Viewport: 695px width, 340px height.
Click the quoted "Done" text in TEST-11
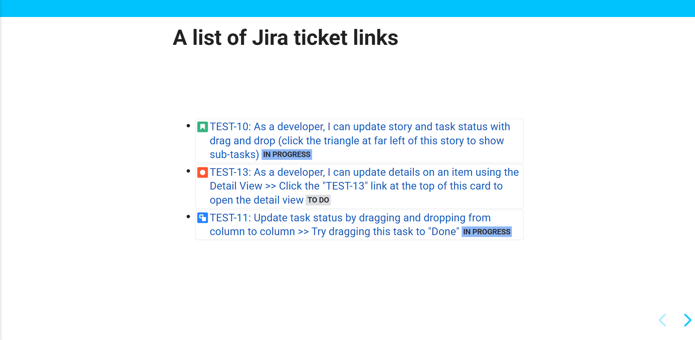443,232
